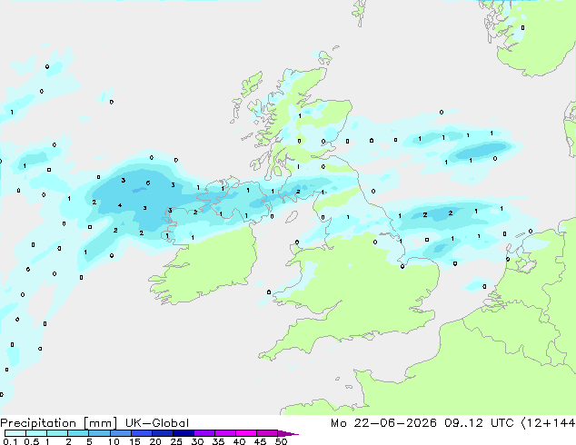Click the 15–20 mm legend color swatch

[x=142, y=433]
